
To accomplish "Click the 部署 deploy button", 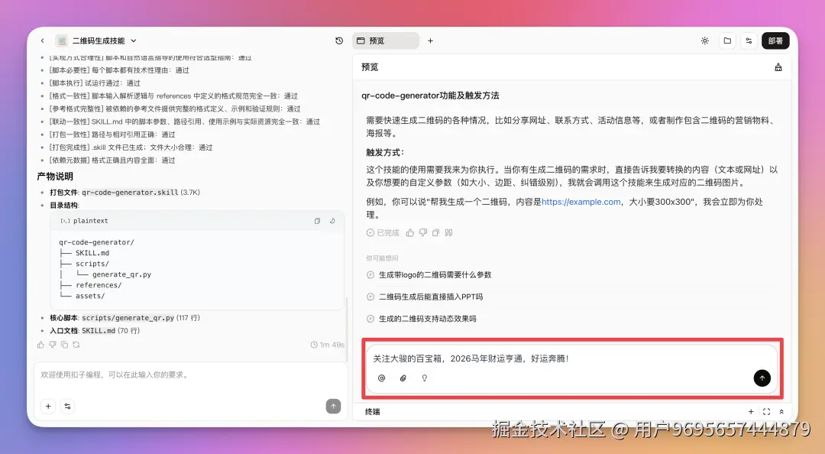I will 775,41.
